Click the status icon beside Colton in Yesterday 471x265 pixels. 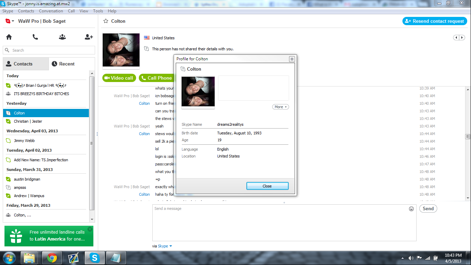point(9,113)
